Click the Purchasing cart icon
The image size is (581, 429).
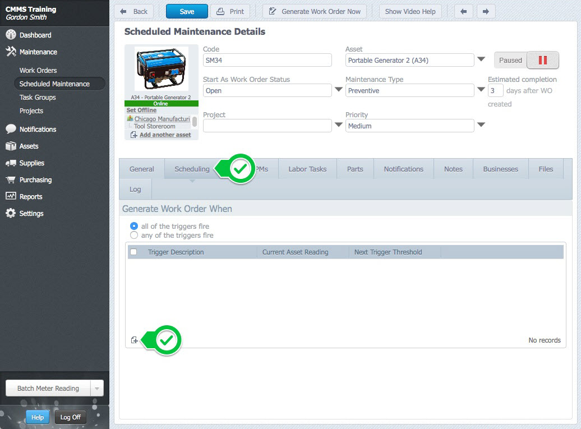point(11,179)
